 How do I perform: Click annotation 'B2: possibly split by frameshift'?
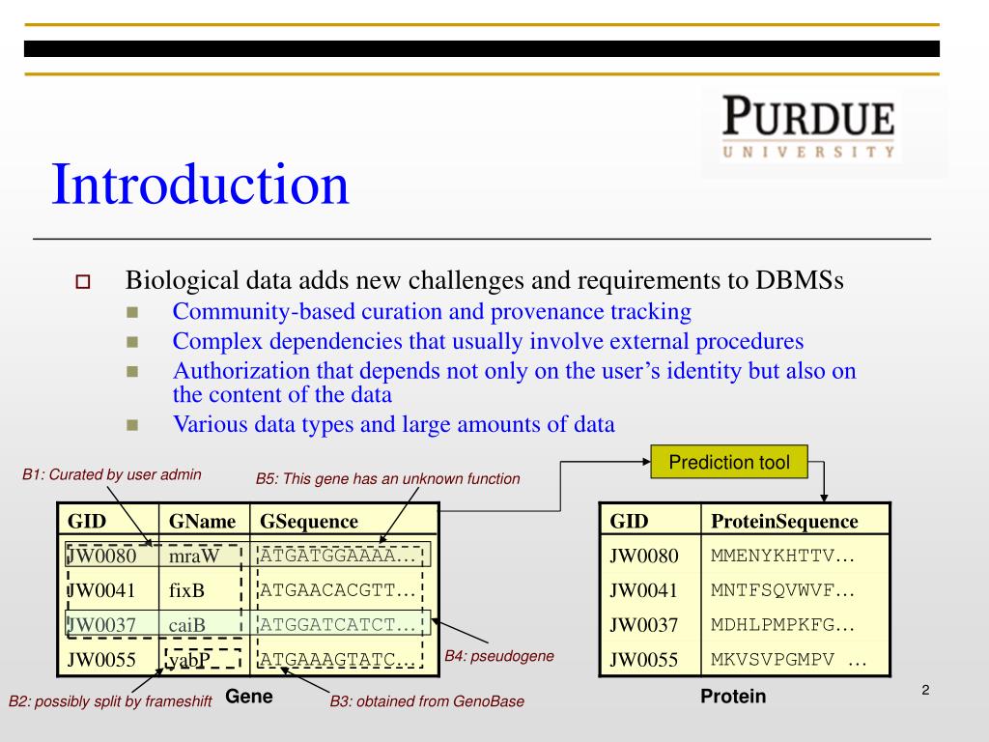110,701
